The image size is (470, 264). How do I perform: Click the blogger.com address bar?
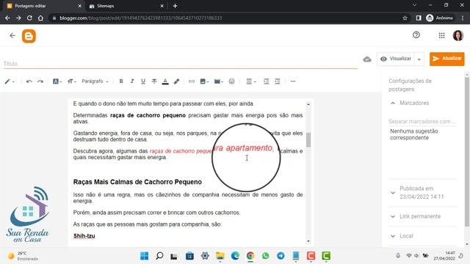click(x=228, y=18)
